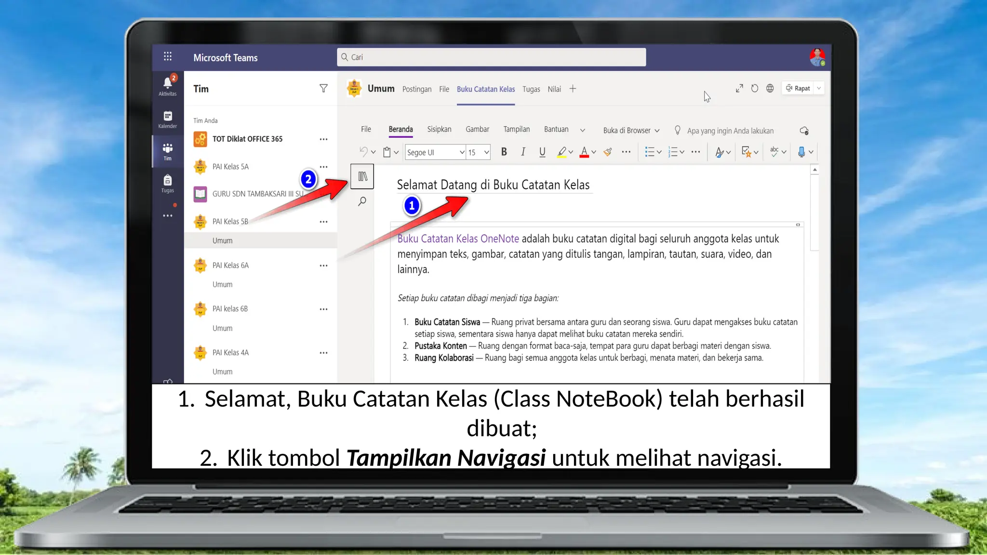
Task: Start a meeting with Rapat button
Action: (798, 88)
